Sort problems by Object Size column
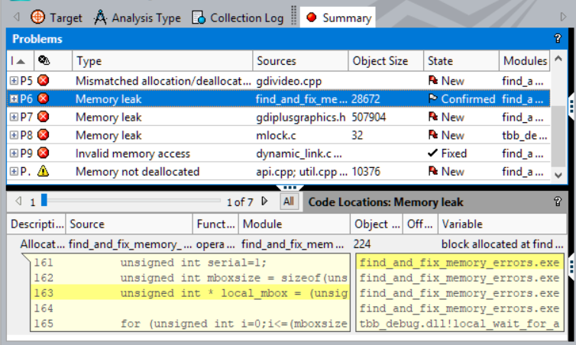The image size is (576, 345). pos(386,60)
